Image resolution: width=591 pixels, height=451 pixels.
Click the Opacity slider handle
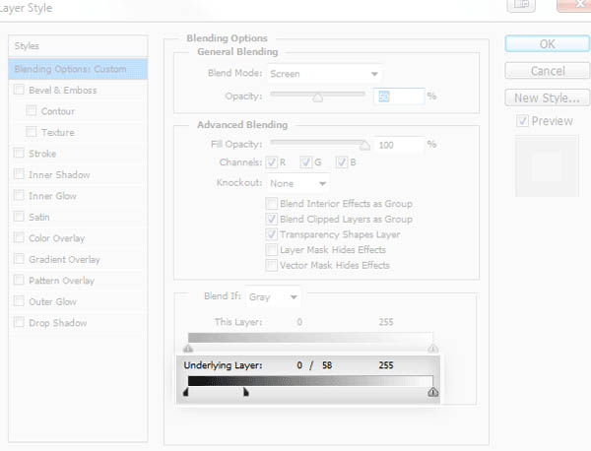[317, 97]
